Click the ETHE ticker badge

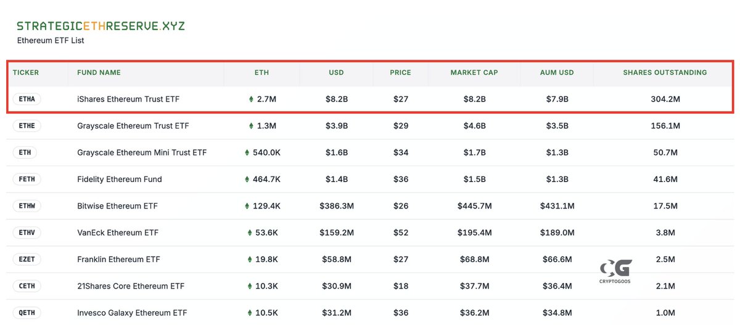(x=27, y=125)
